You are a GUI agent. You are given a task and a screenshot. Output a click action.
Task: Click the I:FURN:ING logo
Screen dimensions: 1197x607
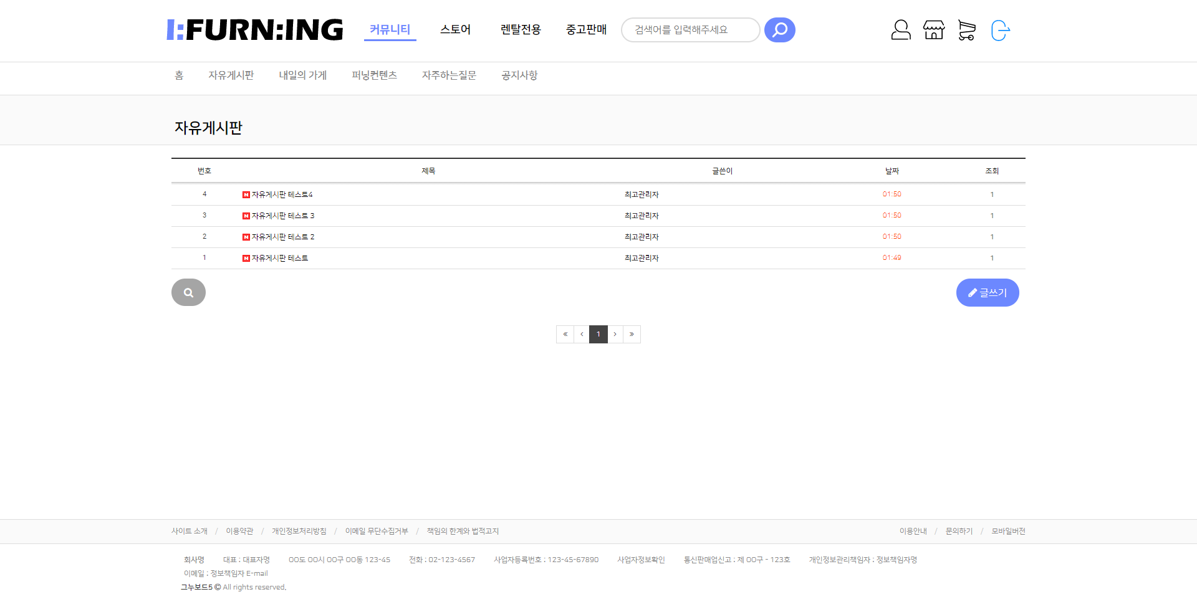point(255,30)
